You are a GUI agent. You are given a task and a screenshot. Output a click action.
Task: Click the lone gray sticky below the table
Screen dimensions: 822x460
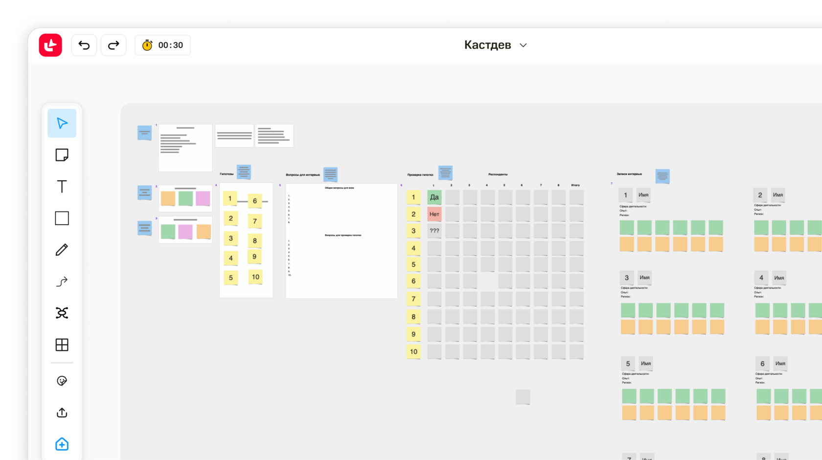[523, 397]
